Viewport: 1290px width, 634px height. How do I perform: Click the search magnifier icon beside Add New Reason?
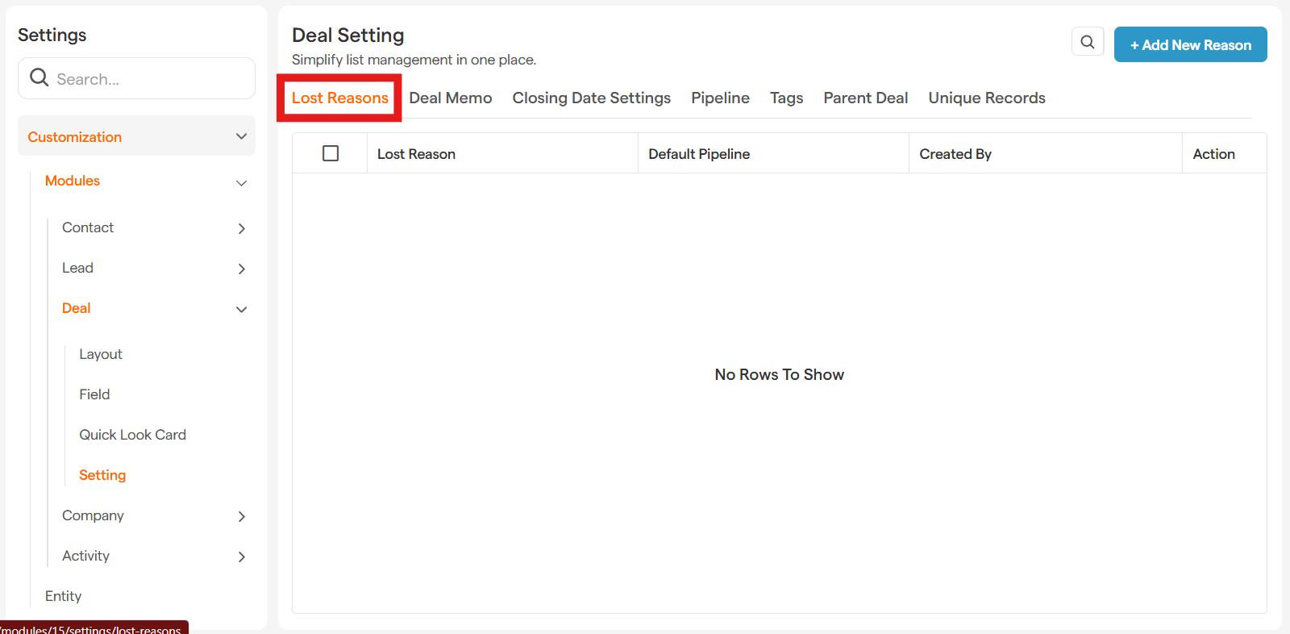[x=1087, y=42]
